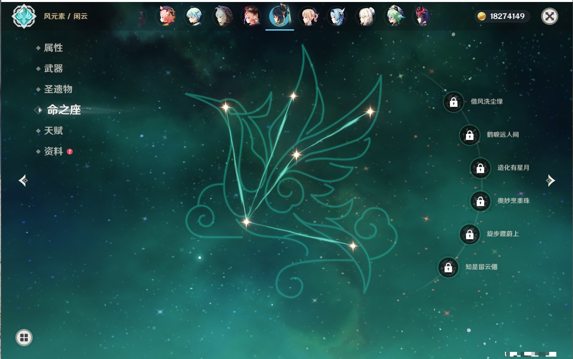Pick the pink-haired avatar with red hat

click(252, 16)
